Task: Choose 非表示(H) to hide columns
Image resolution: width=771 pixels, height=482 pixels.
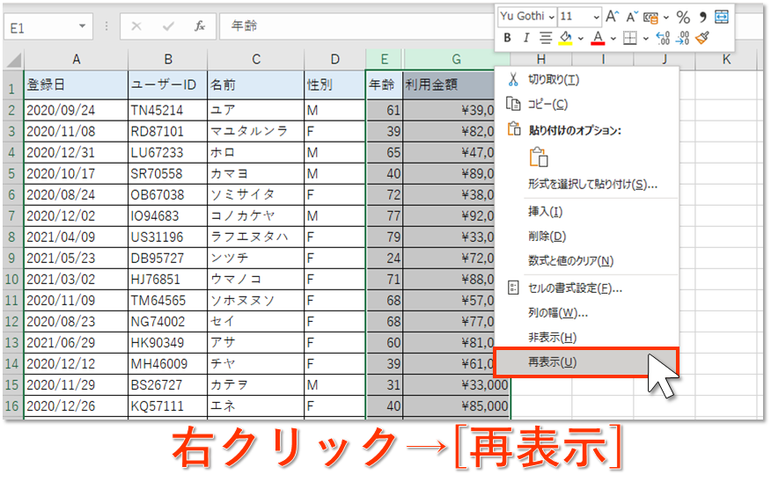Action: click(586, 338)
